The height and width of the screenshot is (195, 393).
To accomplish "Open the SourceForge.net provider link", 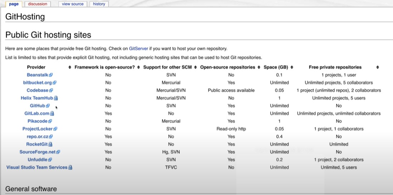I will point(38,152).
